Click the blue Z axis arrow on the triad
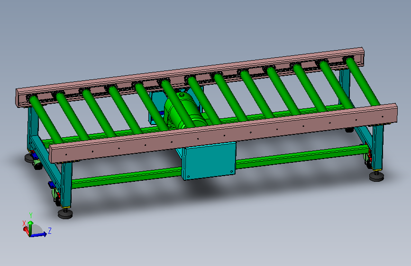Viewport: 411px width, 266px height. click(39, 234)
